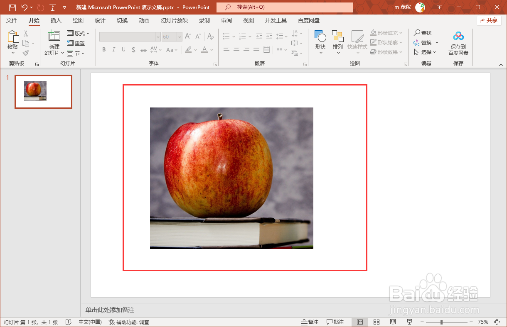Increase list indent level
The width and height of the screenshot is (507, 327).
(269, 37)
